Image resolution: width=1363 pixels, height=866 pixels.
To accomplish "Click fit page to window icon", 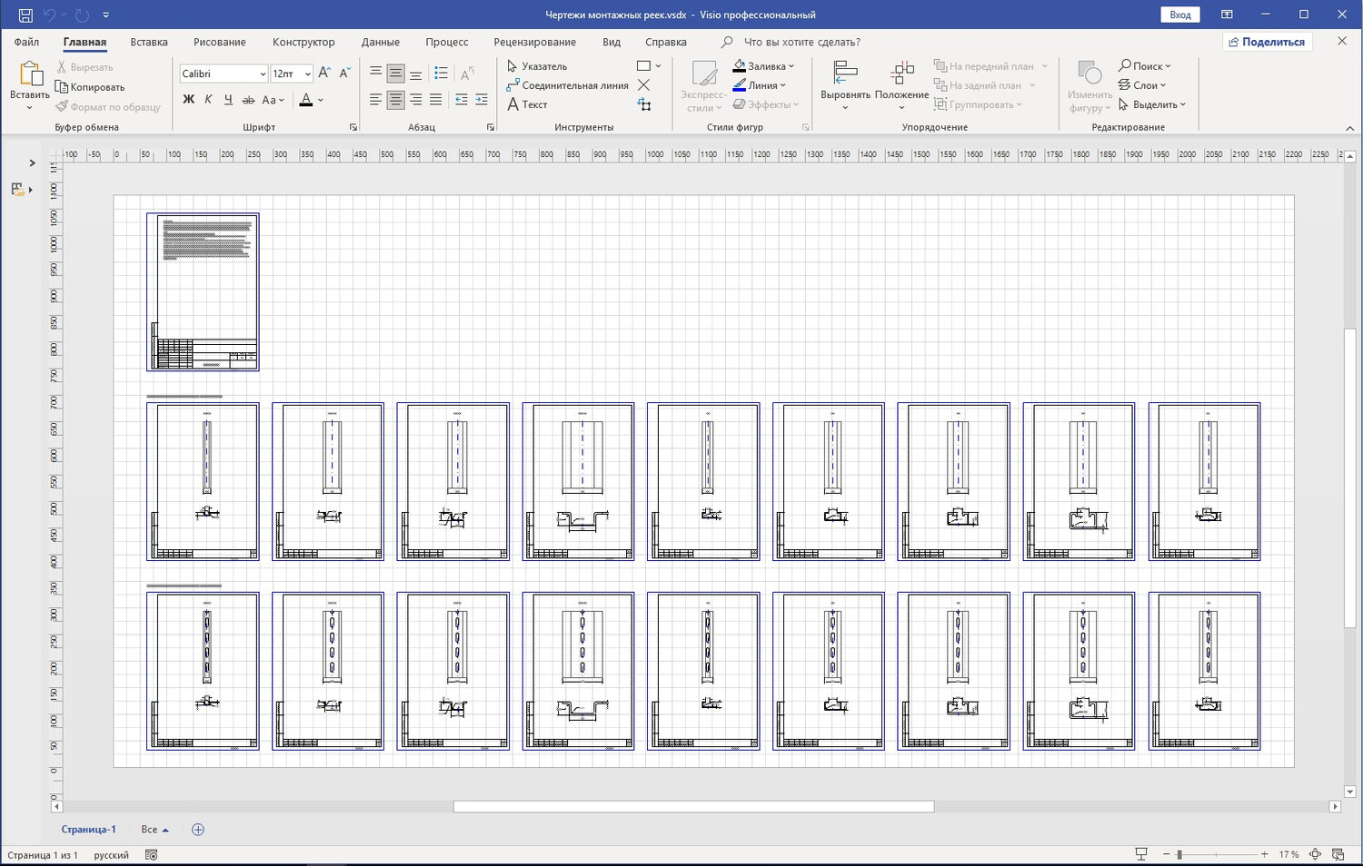I will click(1315, 854).
